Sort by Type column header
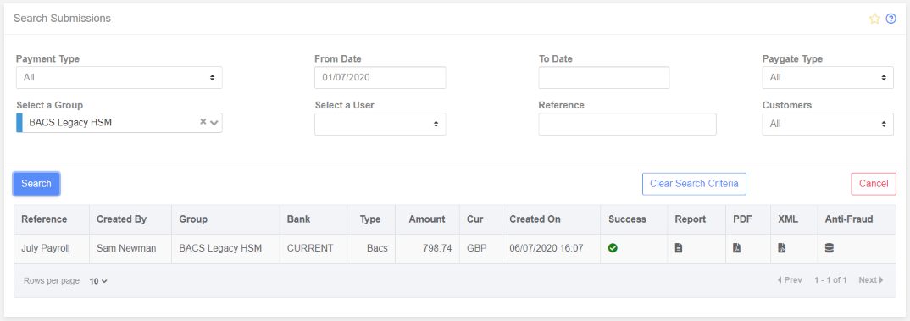This screenshot has height=321, width=910. click(370, 219)
